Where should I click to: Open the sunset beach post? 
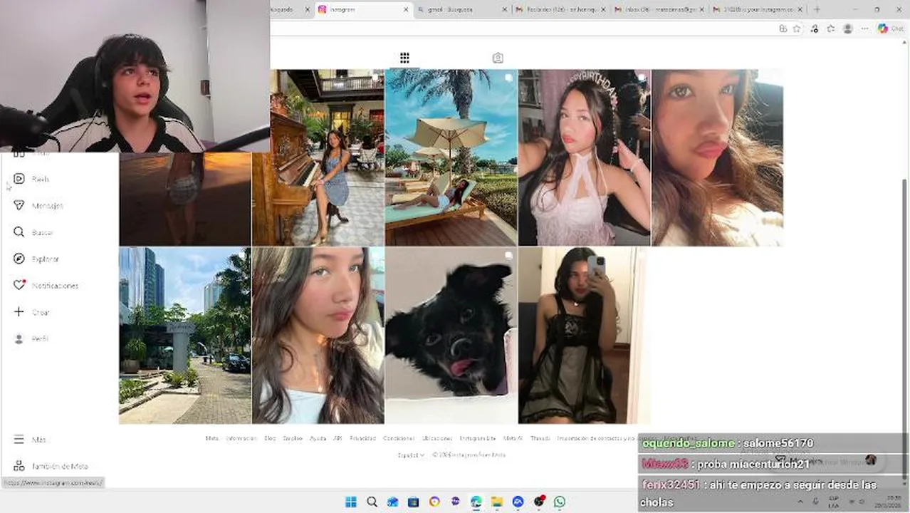(x=185, y=199)
